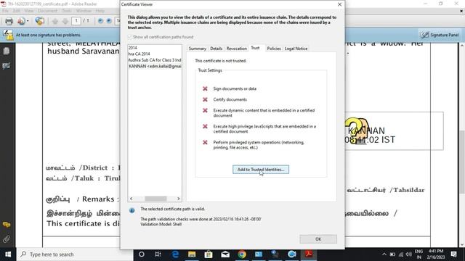465x261 pixels.
Task: Click the document vertical scrollbar thumb
Action: point(462,162)
